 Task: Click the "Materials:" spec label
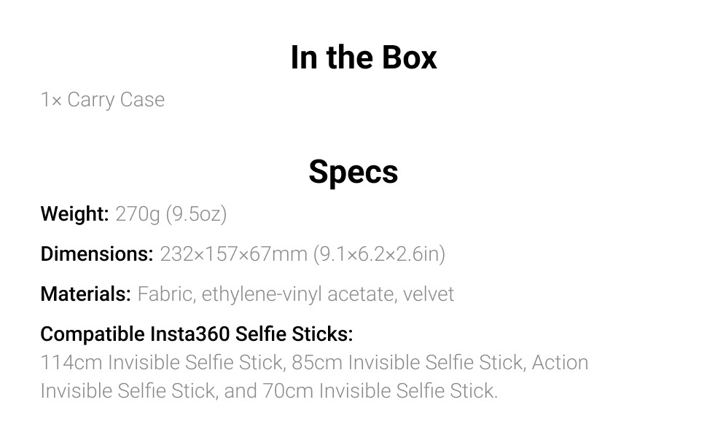pos(85,294)
